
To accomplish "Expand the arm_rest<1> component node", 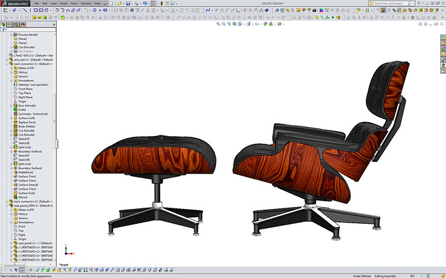I will click(x=7, y=60).
